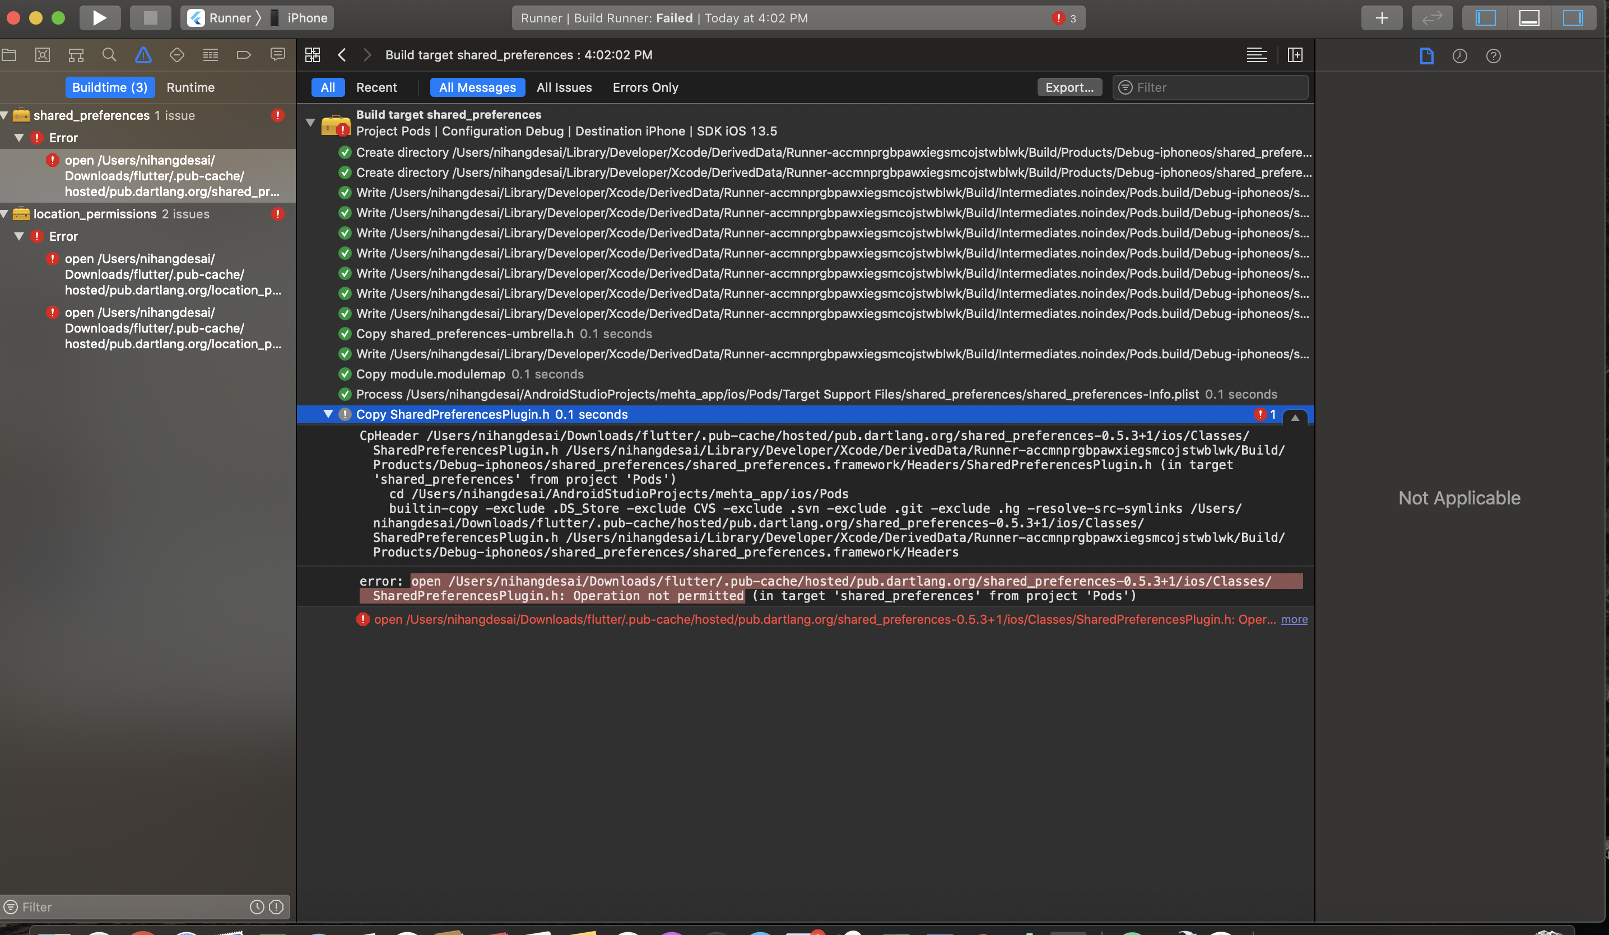The height and width of the screenshot is (935, 1609).
Task: Click the 'more' link in error
Action: 1294,620
